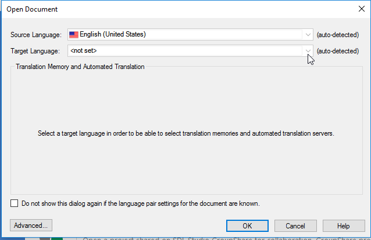Screen dimensions: 371x240
Task: Click the Source Language label
Action: pos(36,35)
